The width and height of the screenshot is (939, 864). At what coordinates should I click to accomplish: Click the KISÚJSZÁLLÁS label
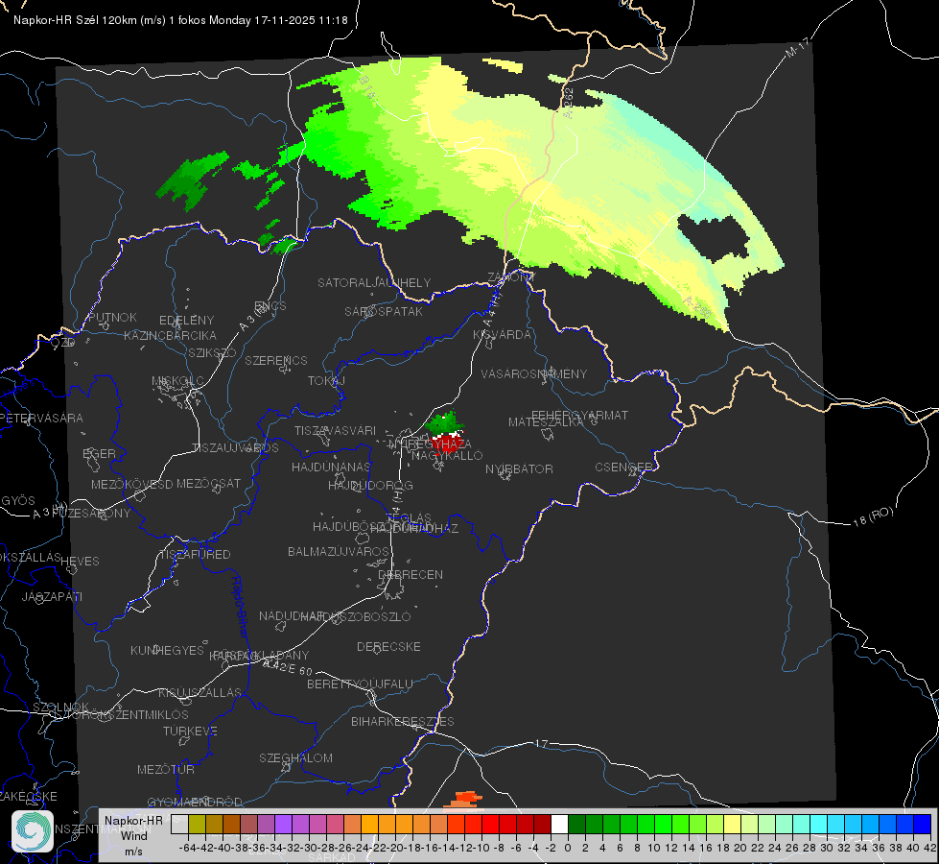(x=200, y=692)
